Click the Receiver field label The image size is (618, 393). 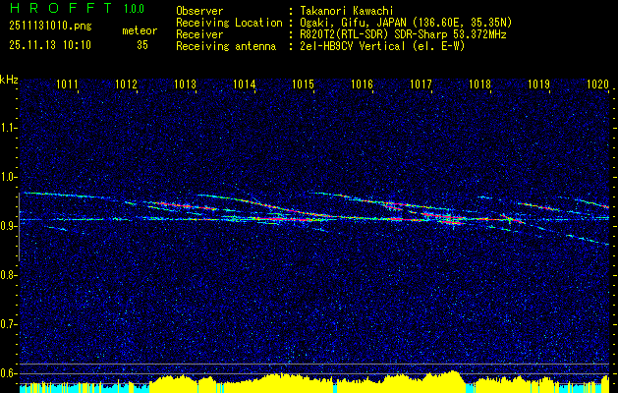pos(199,34)
